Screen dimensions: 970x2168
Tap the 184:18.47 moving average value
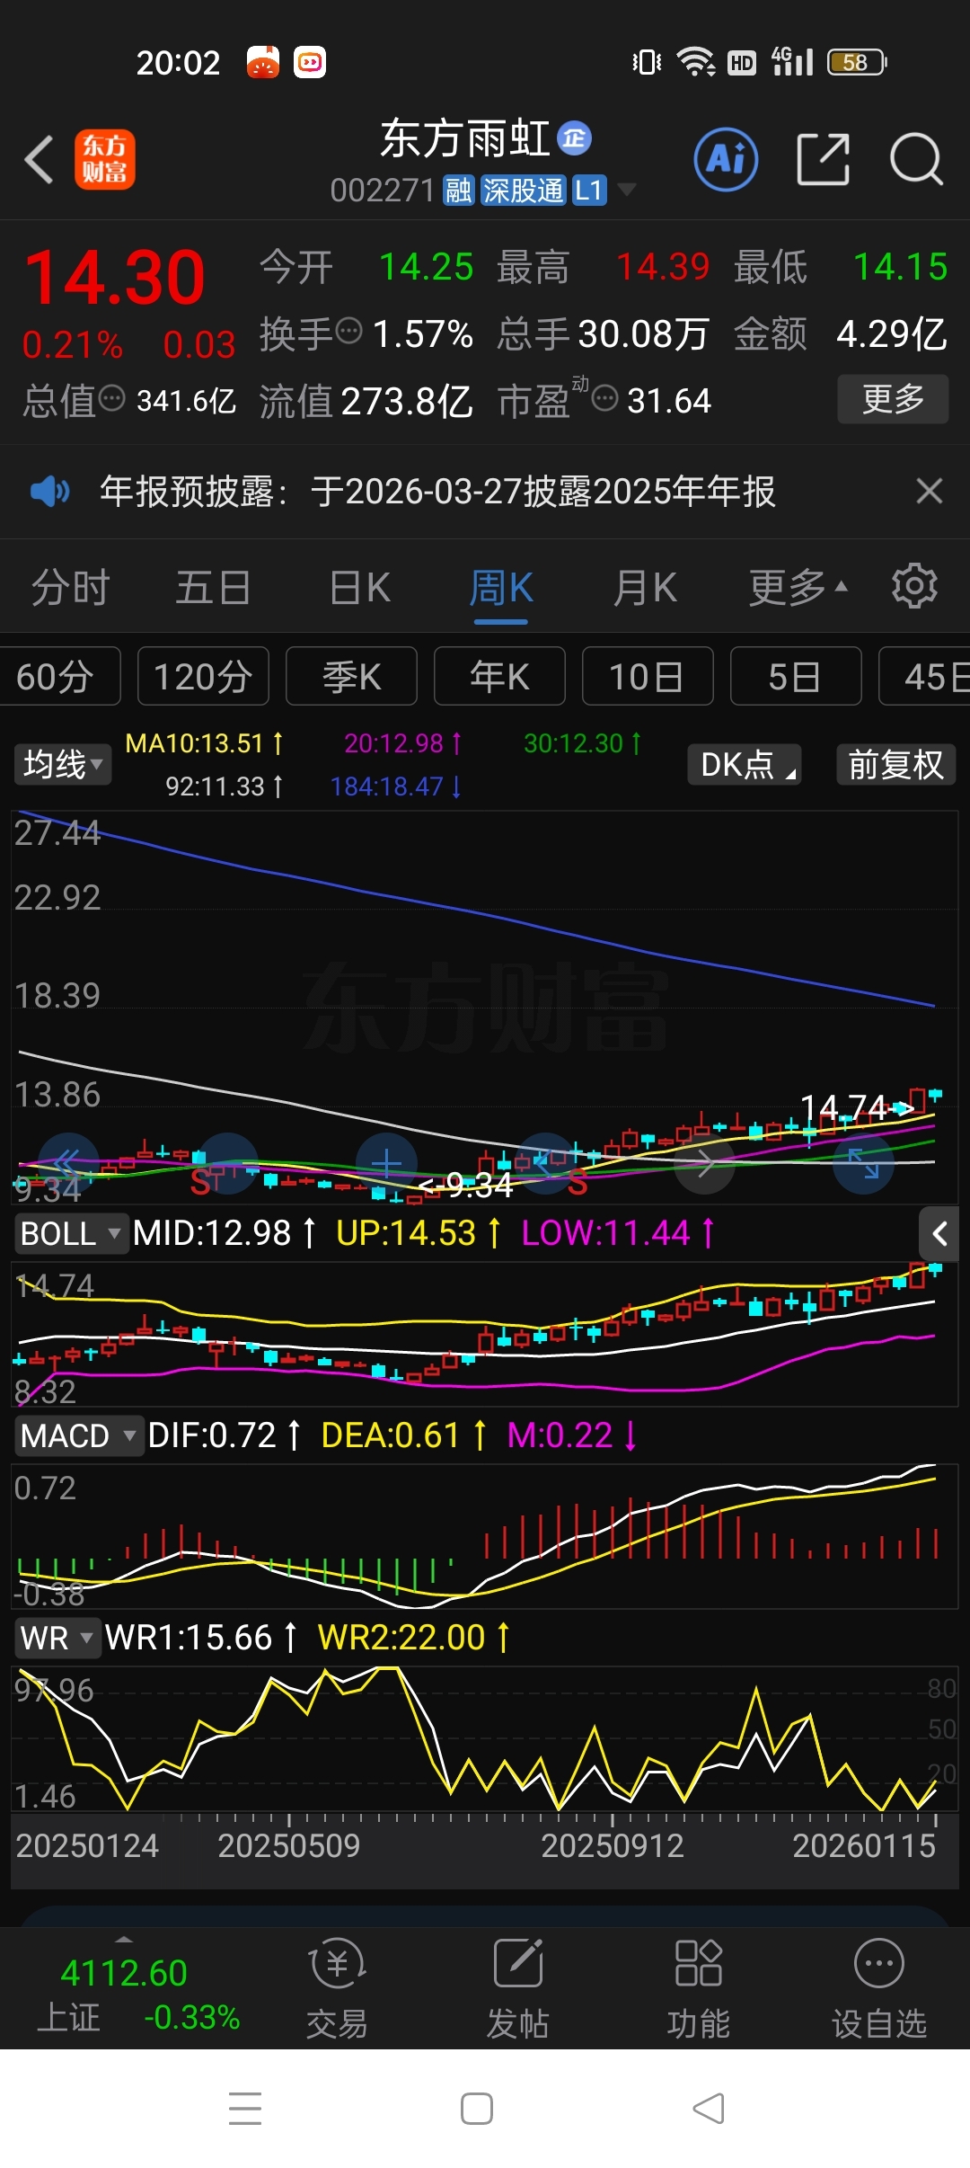click(396, 786)
